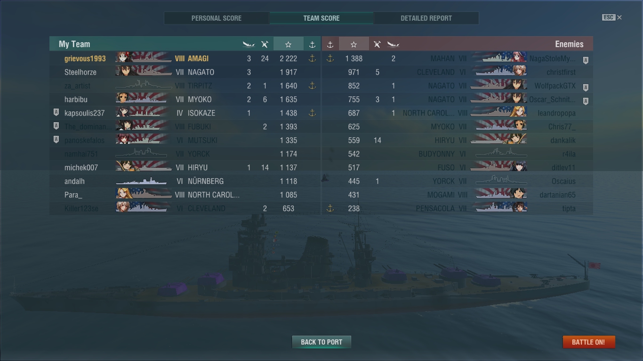Viewport: 643px width, 361px height.
Task: Sort My Team by anchor base capture icon
Action: point(312,44)
